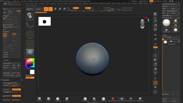Select the Standard brush
This screenshot has width=183, height=103.
pos(39,99)
